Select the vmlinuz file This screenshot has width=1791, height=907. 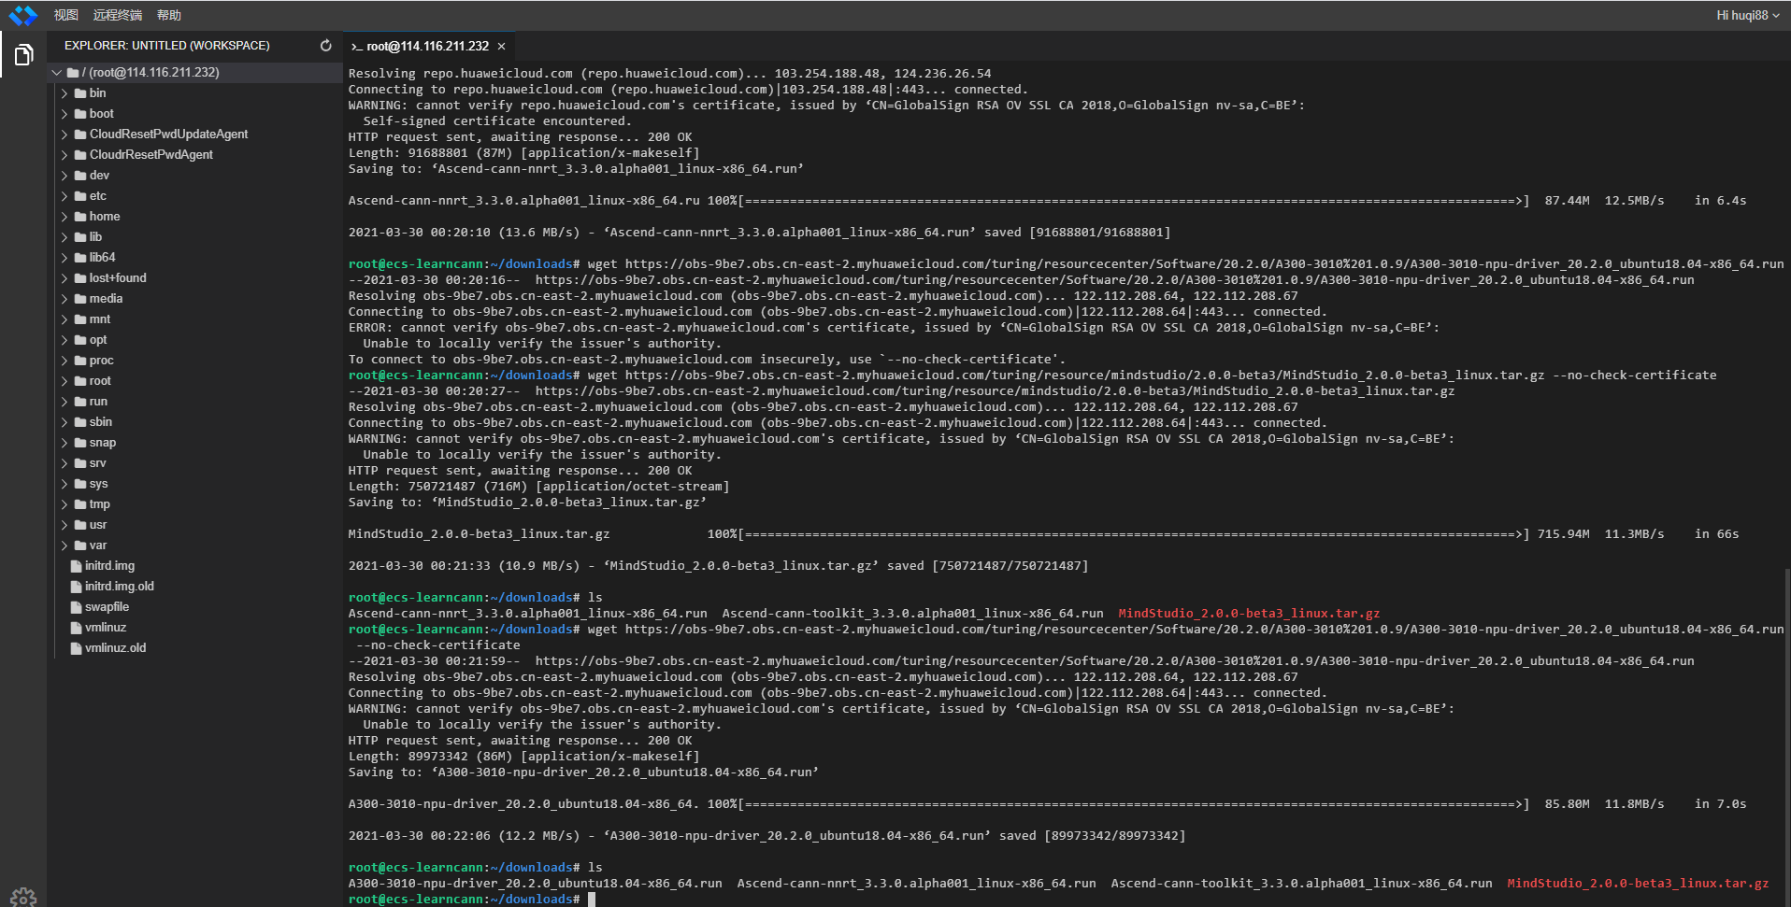(106, 628)
